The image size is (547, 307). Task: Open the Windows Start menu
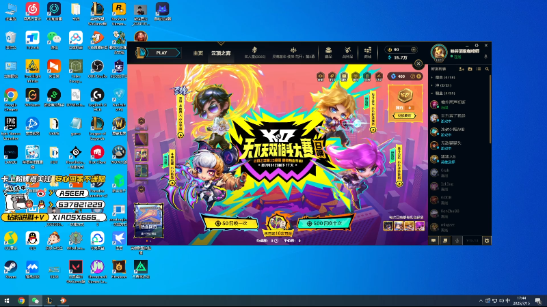(7, 301)
